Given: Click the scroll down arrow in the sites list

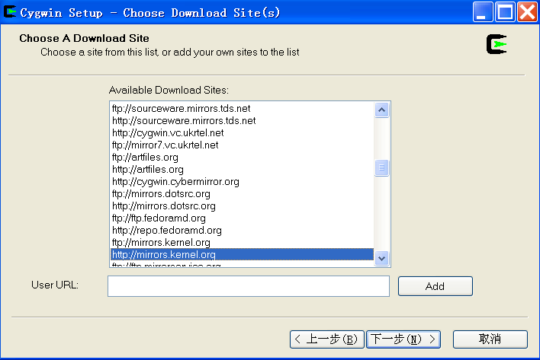Looking at the screenshot, I should (x=381, y=258).
